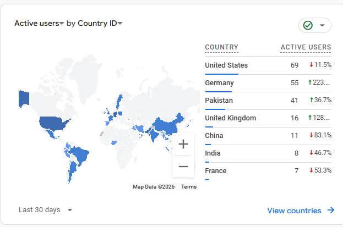This screenshot has height=227, width=343.
Task: Click the 36.7% increase for Pakistan
Action: [x=320, y=100]
